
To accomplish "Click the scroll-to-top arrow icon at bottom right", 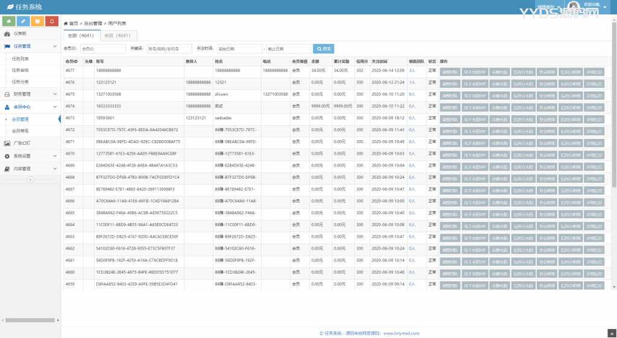I will 611,333.
